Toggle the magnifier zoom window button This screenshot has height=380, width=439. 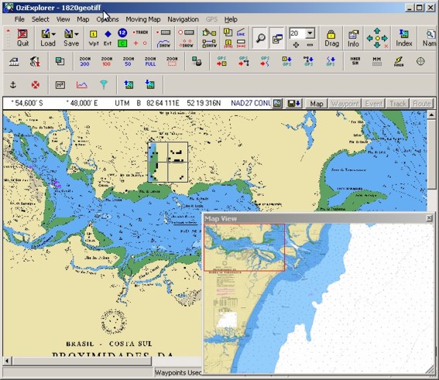pos(260,38)
